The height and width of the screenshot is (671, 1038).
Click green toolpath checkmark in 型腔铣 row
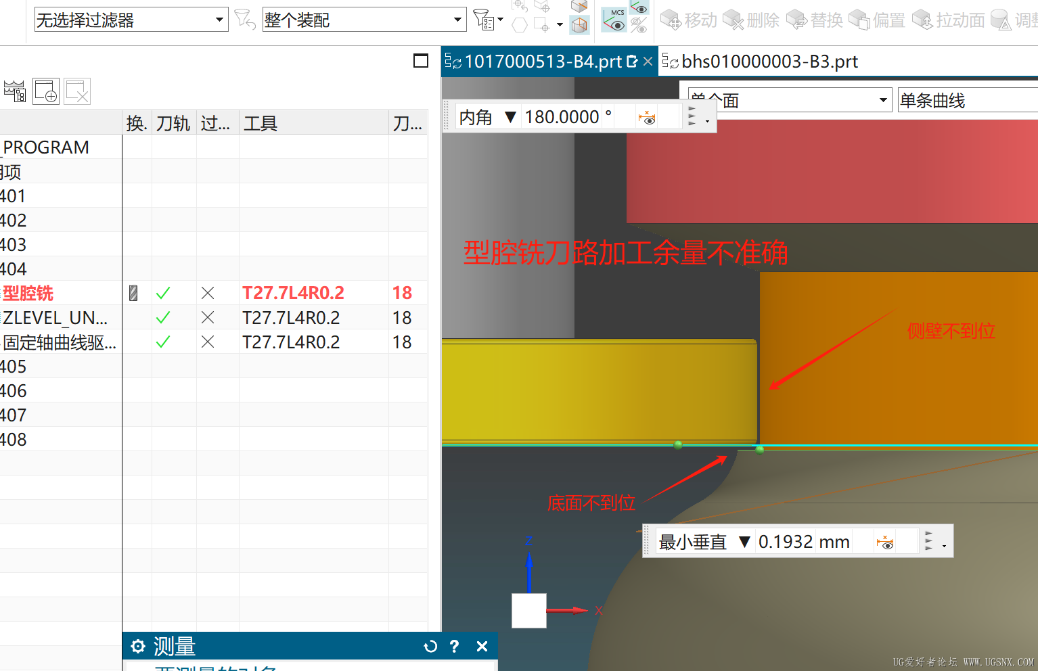(163, 293)
